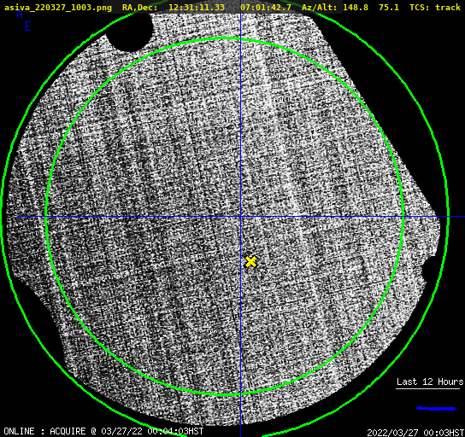Click the TCS: track status
The width and height of the screenshot is (465, 437).
[435, 7]
